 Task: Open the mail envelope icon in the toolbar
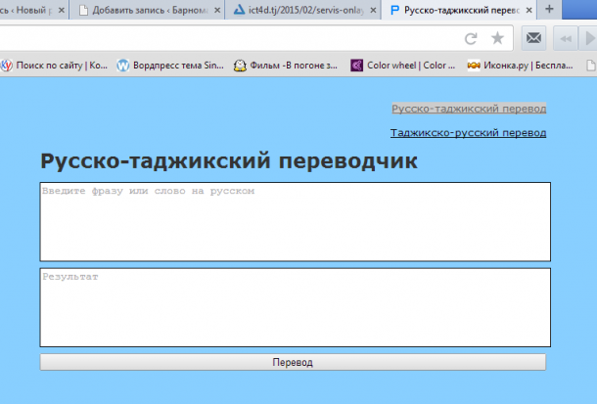coord(532,38)
